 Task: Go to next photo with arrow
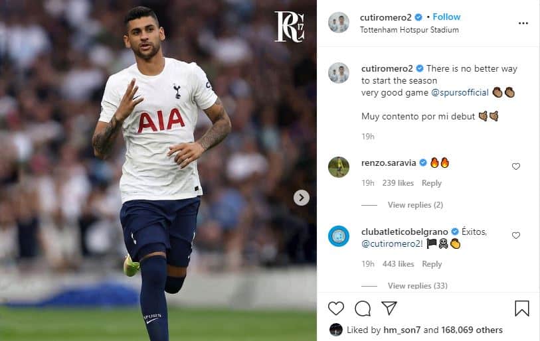tap(302, 198)
